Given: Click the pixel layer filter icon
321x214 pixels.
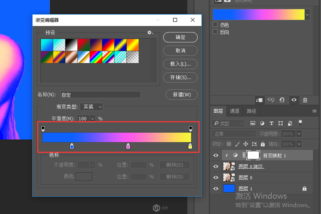Looking at the screenshot, I should click(253, 123).
